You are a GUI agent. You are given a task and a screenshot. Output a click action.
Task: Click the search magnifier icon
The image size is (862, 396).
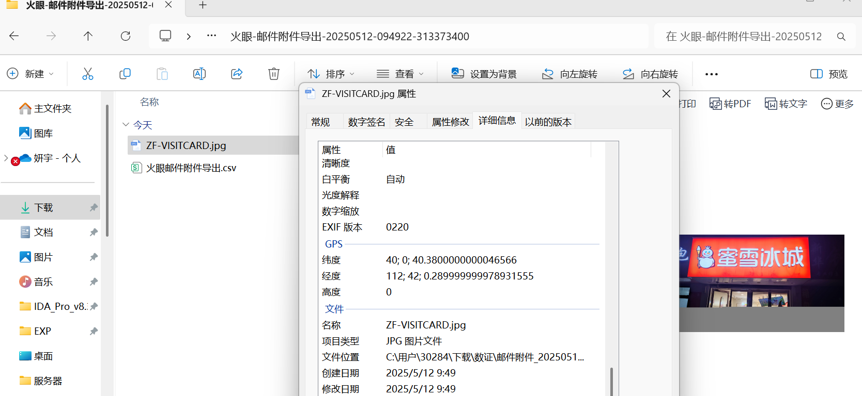point(841,37)
